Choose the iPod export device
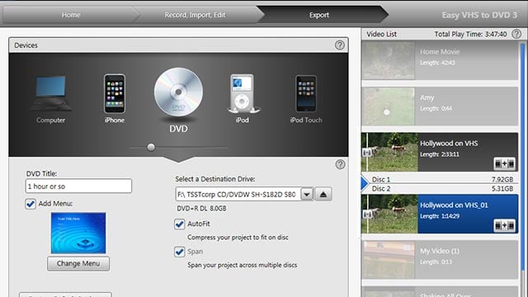 tap(242, 93)
